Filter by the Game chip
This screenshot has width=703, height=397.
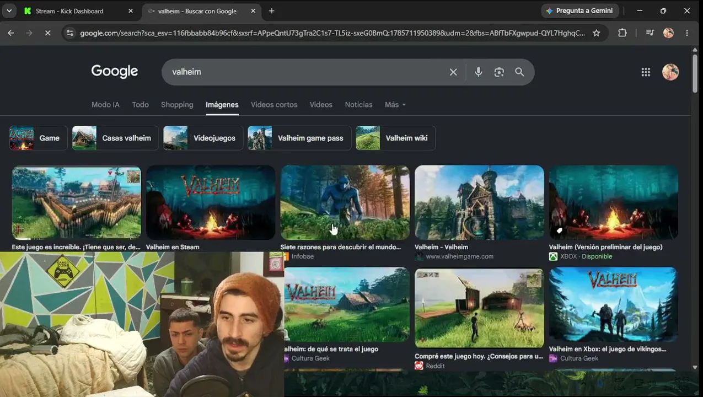click(39, 138)
